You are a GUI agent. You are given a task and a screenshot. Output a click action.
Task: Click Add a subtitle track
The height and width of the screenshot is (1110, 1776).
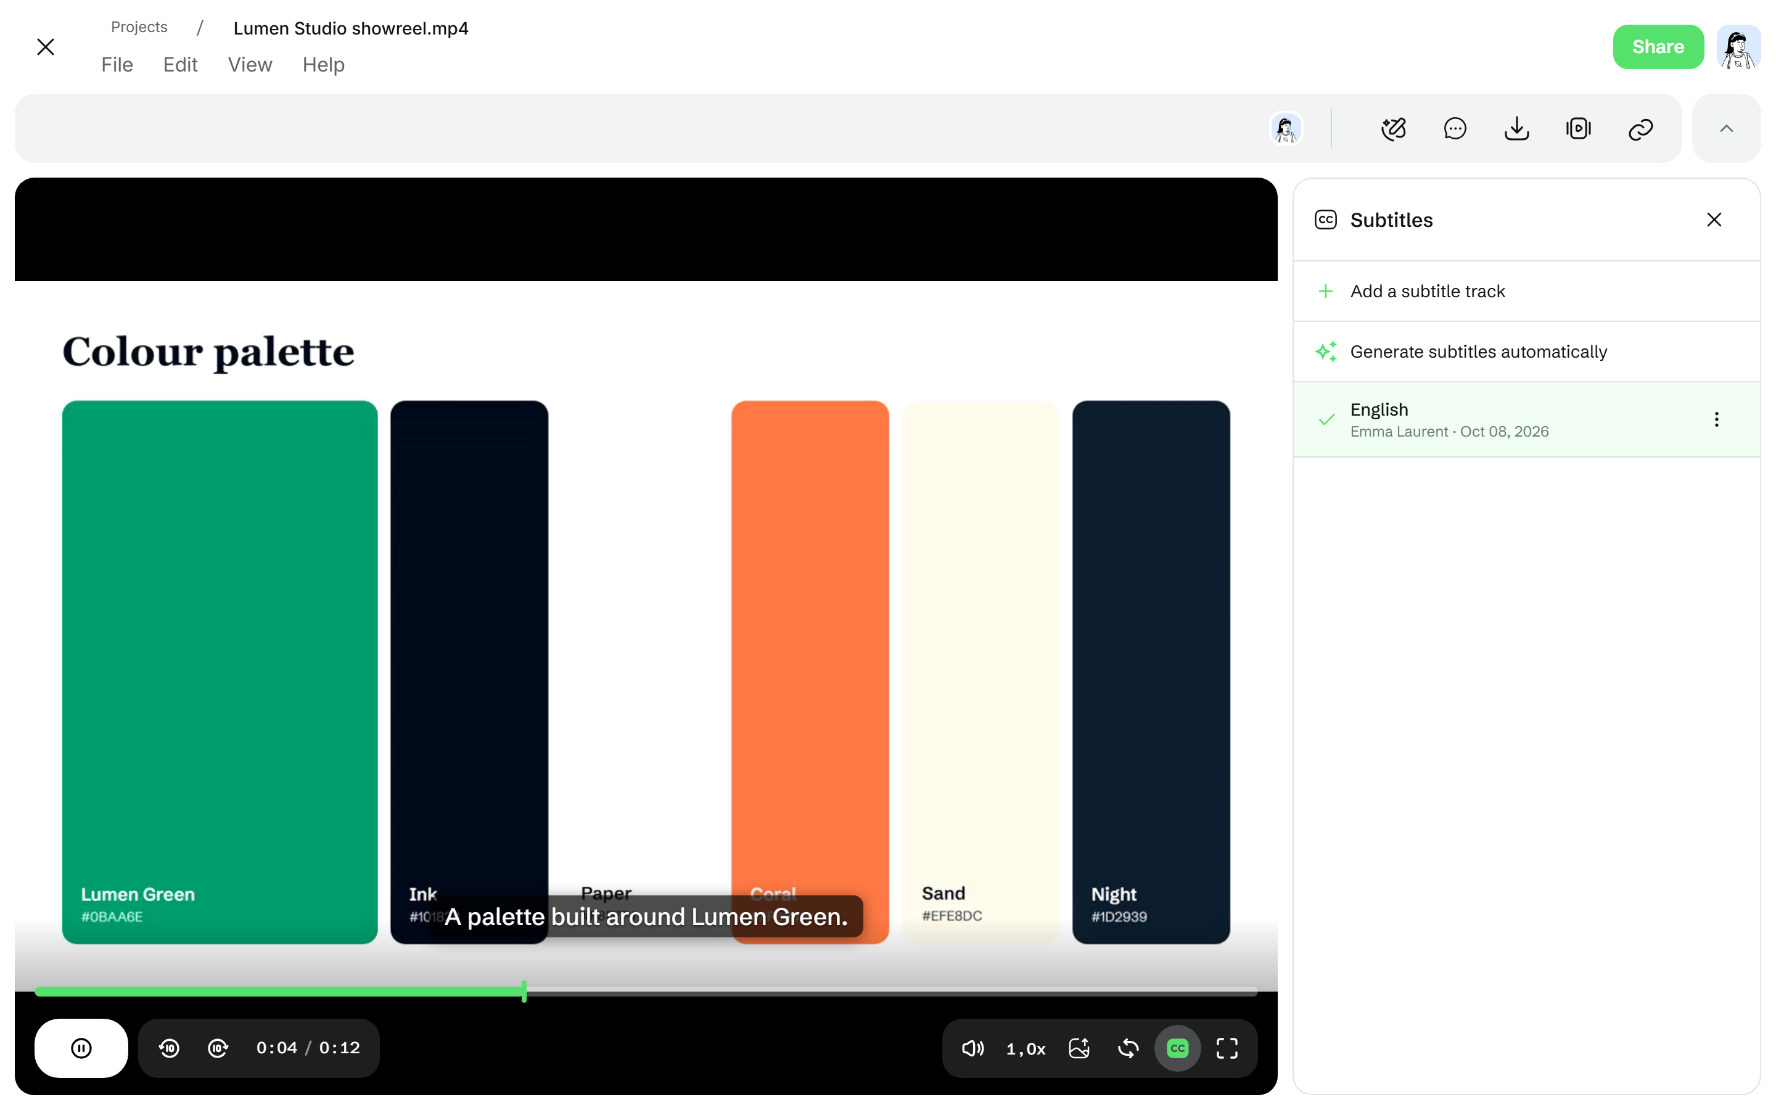point(1526,290)
